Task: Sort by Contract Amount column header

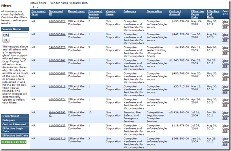Action: click(x=175, y=13)
